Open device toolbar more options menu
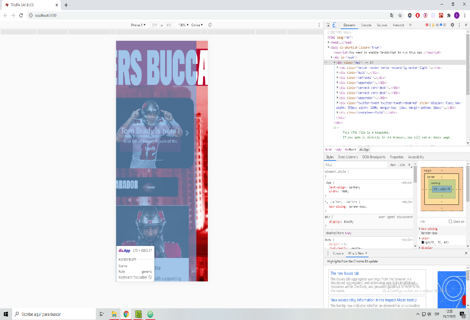 (x=319, y=25)
